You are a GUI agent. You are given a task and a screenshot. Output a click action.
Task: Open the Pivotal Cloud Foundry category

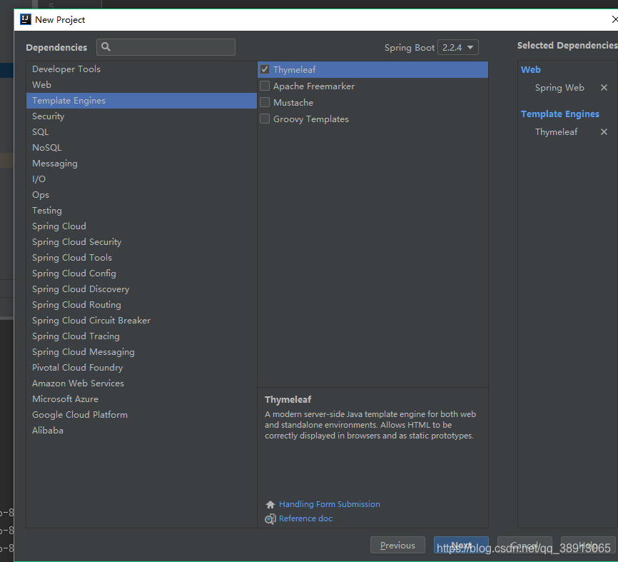141,368
